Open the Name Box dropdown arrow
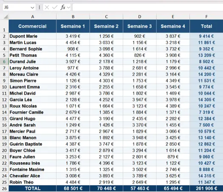 coord(32,7)
